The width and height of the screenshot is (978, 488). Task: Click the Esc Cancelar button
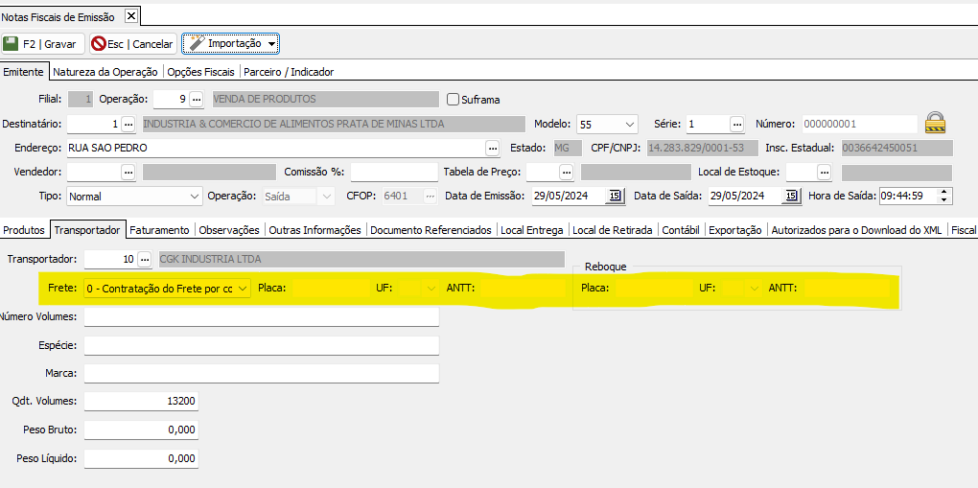[133, 44]
